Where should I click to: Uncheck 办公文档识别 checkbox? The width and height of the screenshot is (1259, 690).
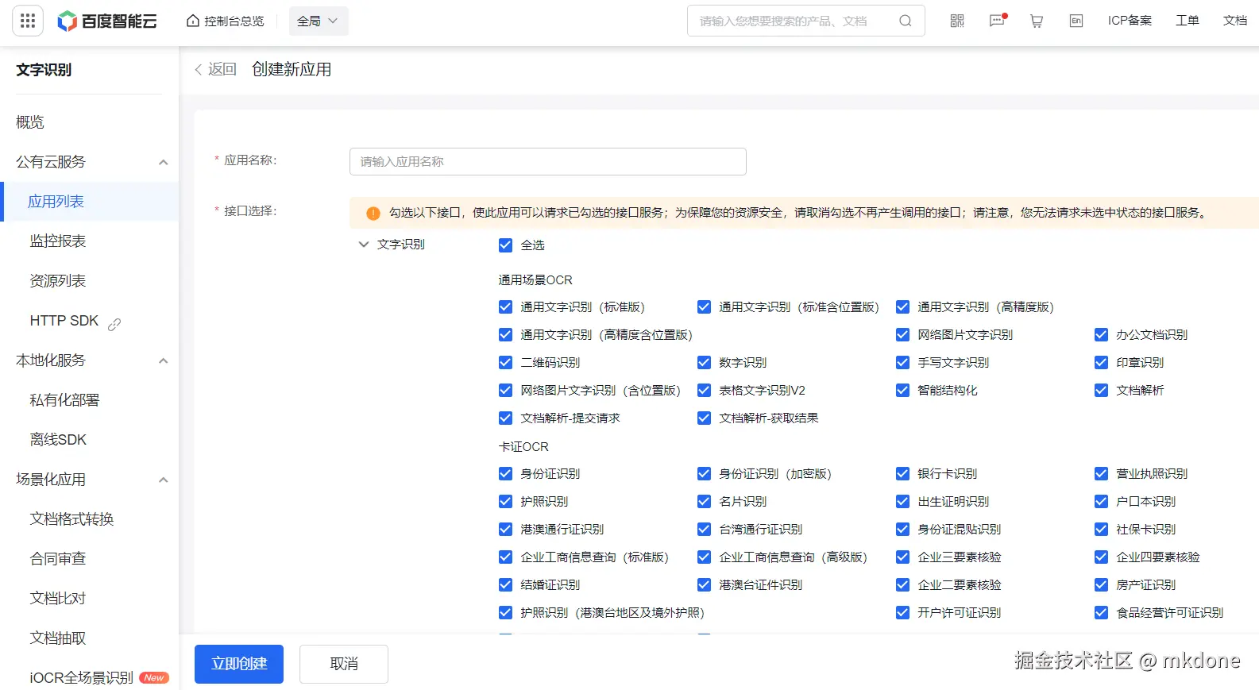tap(1101, 335)
